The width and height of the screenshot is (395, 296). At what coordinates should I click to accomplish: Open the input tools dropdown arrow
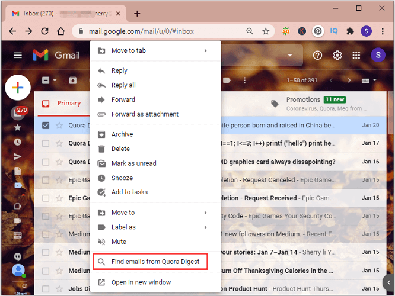[375, 81]
